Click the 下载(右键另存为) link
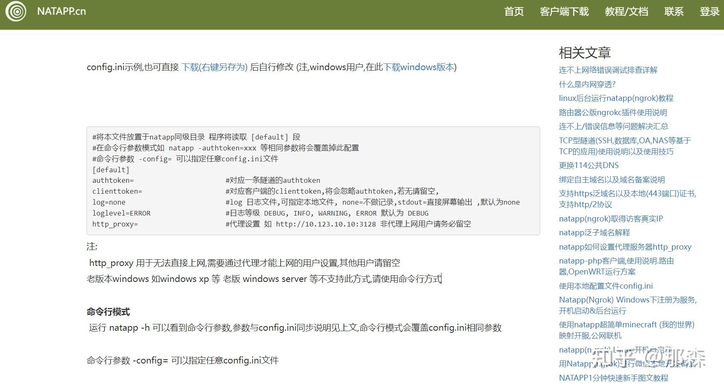This screenshot has height=387, width=724. (x=215, y=67)
